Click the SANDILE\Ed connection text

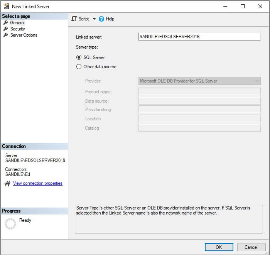click(18, 174)
